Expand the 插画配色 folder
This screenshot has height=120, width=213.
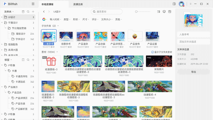coord(2,44)
